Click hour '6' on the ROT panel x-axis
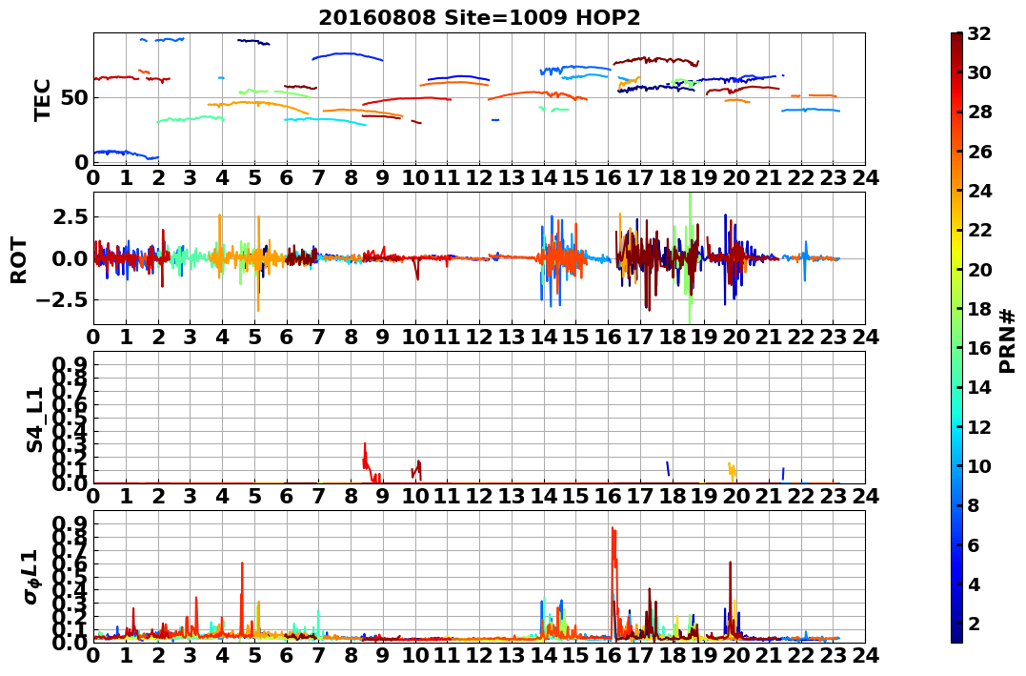The image size is (1026, 676). click(287, 338)
